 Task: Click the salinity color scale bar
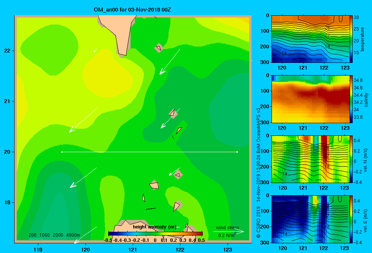(351, 99)
